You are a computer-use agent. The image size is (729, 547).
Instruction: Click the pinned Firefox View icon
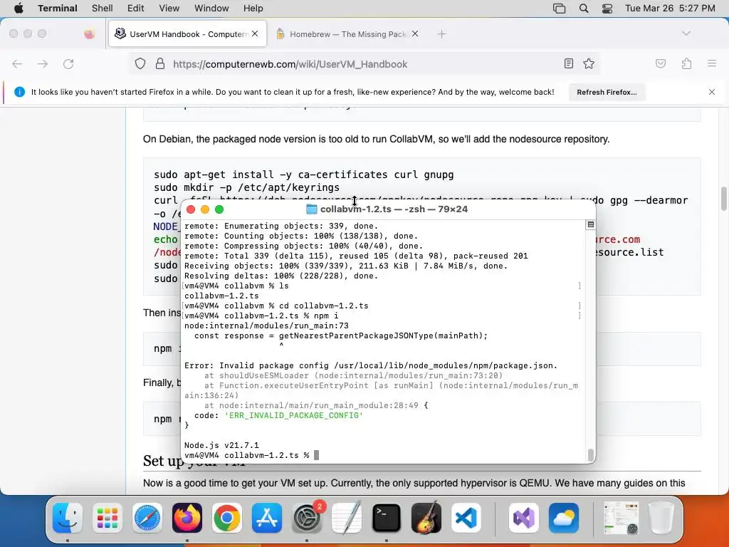pos(89,34)
